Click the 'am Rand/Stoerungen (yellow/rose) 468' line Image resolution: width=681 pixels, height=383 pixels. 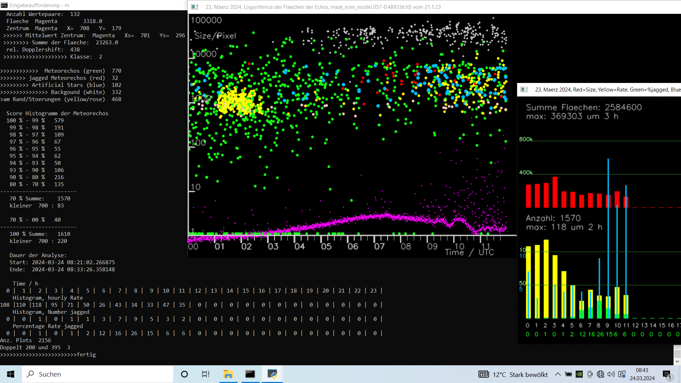tap(61, 99)
